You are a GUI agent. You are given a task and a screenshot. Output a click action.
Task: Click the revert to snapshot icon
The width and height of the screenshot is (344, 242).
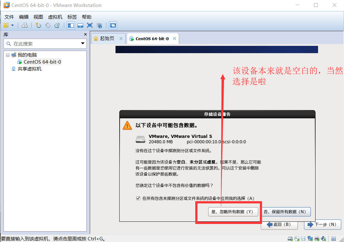[x=47, y=25]
